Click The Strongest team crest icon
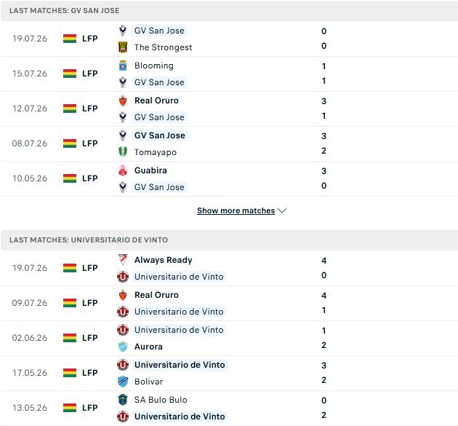This screenshot has height=426, width=458. pyautogui.click(x=123, y=47)
